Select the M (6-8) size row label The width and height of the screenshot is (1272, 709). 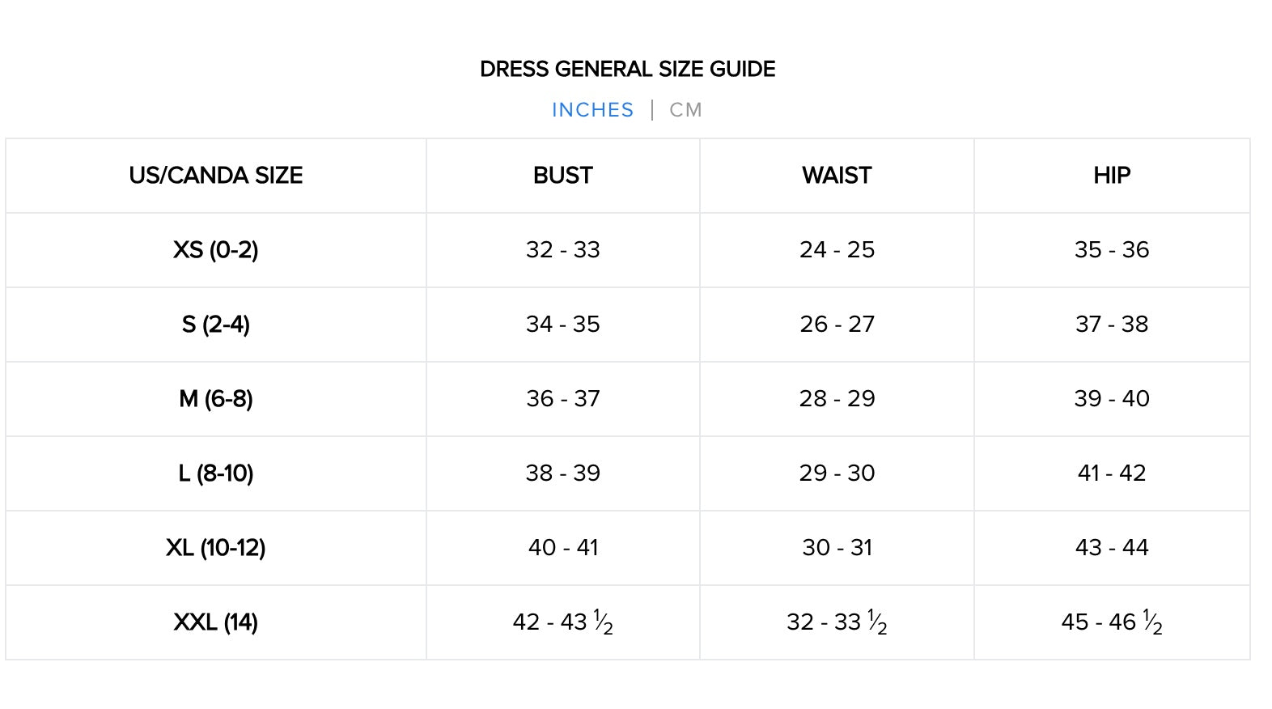click(216, 399)
